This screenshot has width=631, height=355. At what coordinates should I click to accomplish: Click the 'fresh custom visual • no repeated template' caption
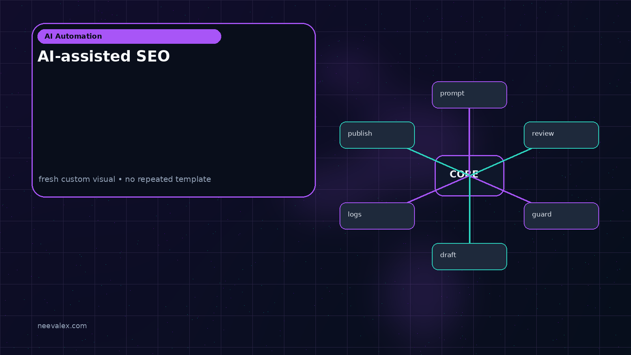click(x=125, y=179)
